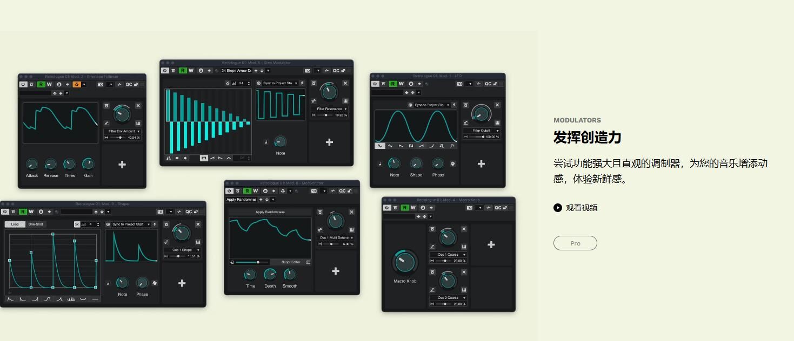Remove the Filter Cutoff target in LFO
The height and width of the screenshot is (341, 794).
pyautogui.click(x=497, y=105)
